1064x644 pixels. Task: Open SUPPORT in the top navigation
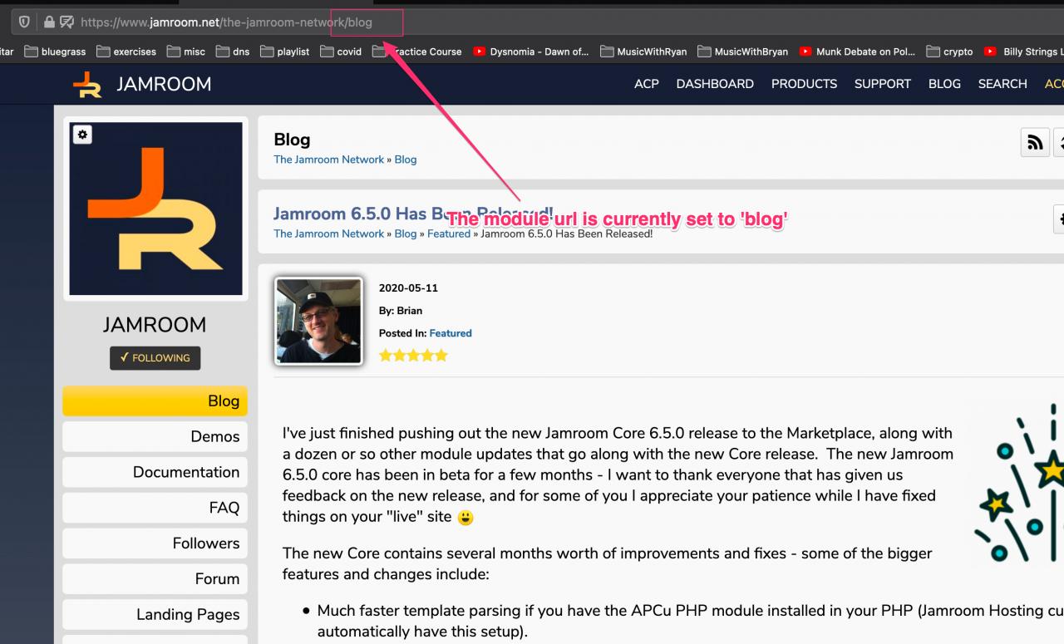coord(883,84)
